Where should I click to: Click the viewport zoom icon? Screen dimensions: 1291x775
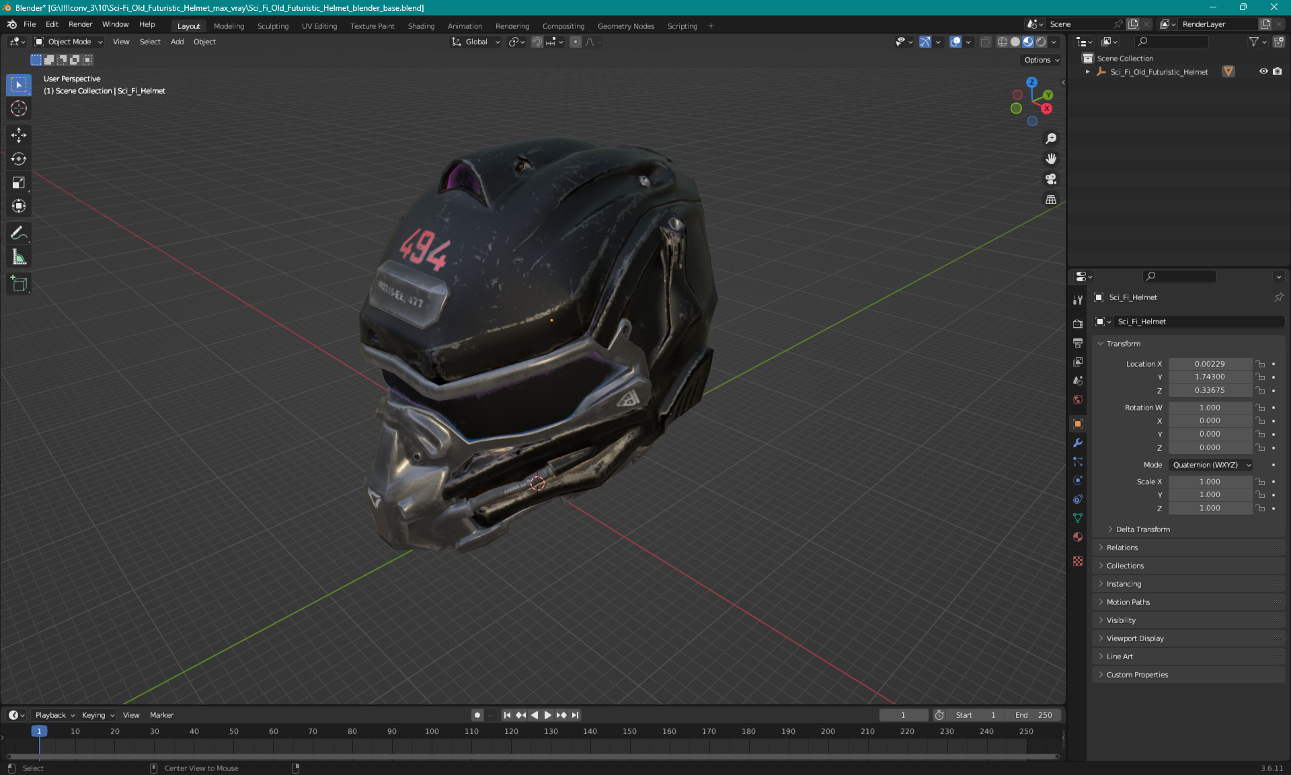(x=1051, y=139)
